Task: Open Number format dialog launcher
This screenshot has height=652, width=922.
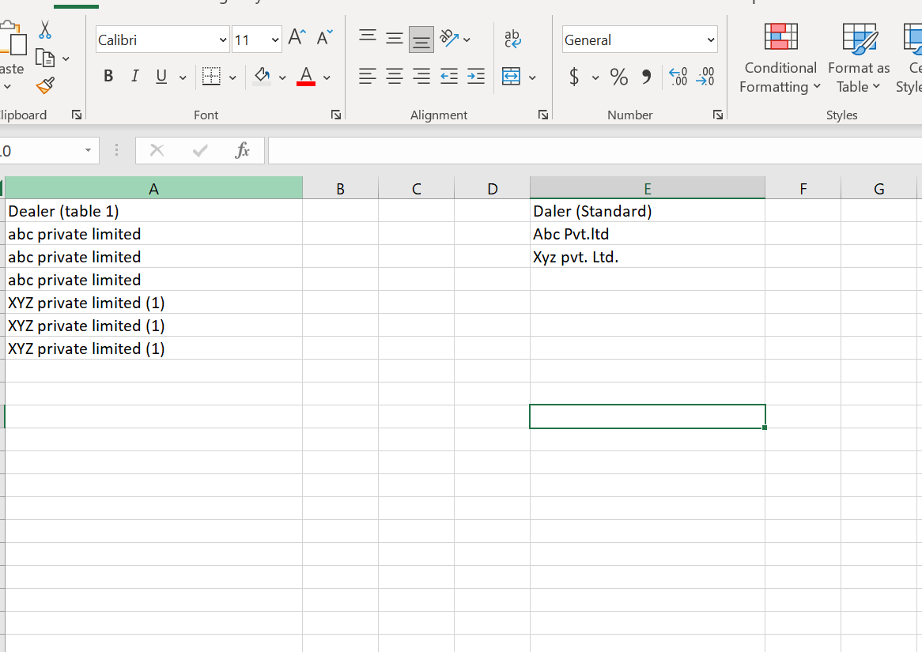Action: 717,115
